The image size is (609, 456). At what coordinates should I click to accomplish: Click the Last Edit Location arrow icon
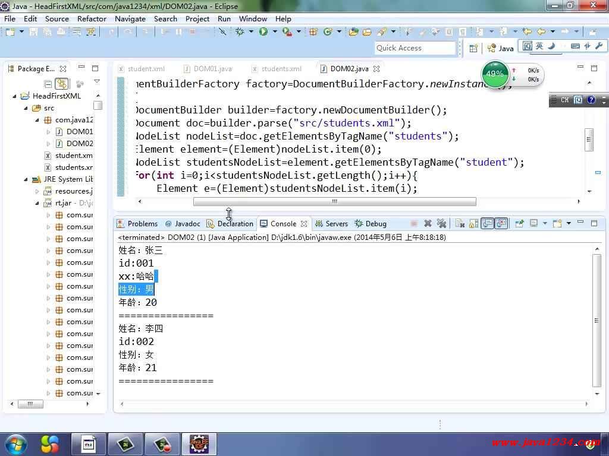(527, 32)
